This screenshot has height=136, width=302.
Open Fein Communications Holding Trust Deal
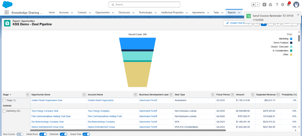point(51,116)
